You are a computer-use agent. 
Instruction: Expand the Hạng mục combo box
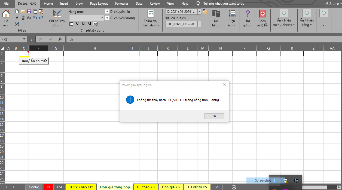[x=102, y=18]
